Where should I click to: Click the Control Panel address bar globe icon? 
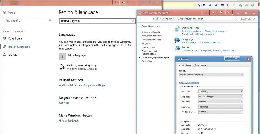[157, 19]
